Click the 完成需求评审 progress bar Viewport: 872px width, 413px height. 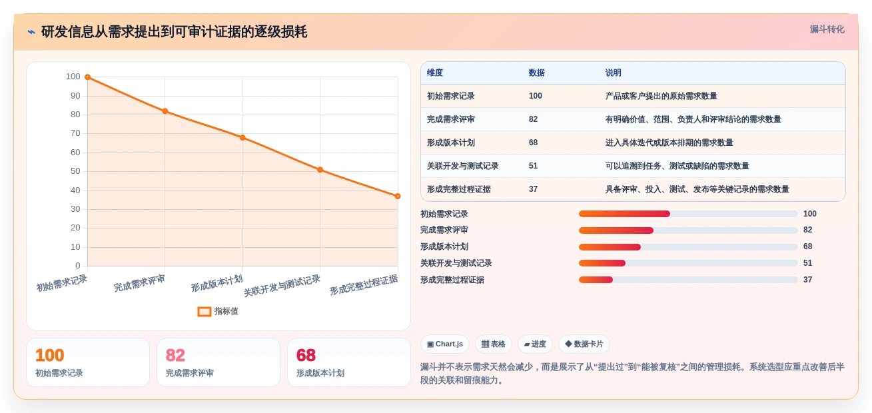(688, 230)
